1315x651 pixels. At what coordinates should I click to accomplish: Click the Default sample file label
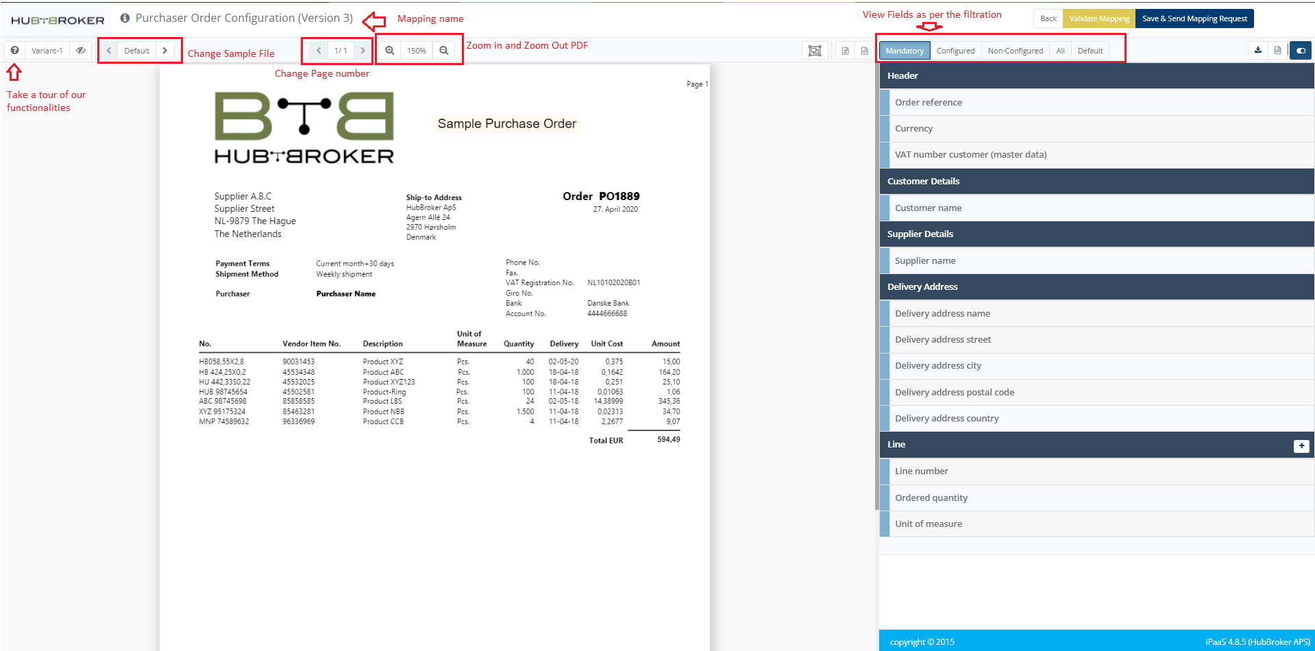click(137, 51)
